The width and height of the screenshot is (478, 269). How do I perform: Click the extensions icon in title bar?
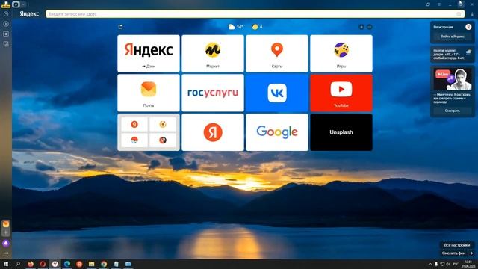pos(428,4)
